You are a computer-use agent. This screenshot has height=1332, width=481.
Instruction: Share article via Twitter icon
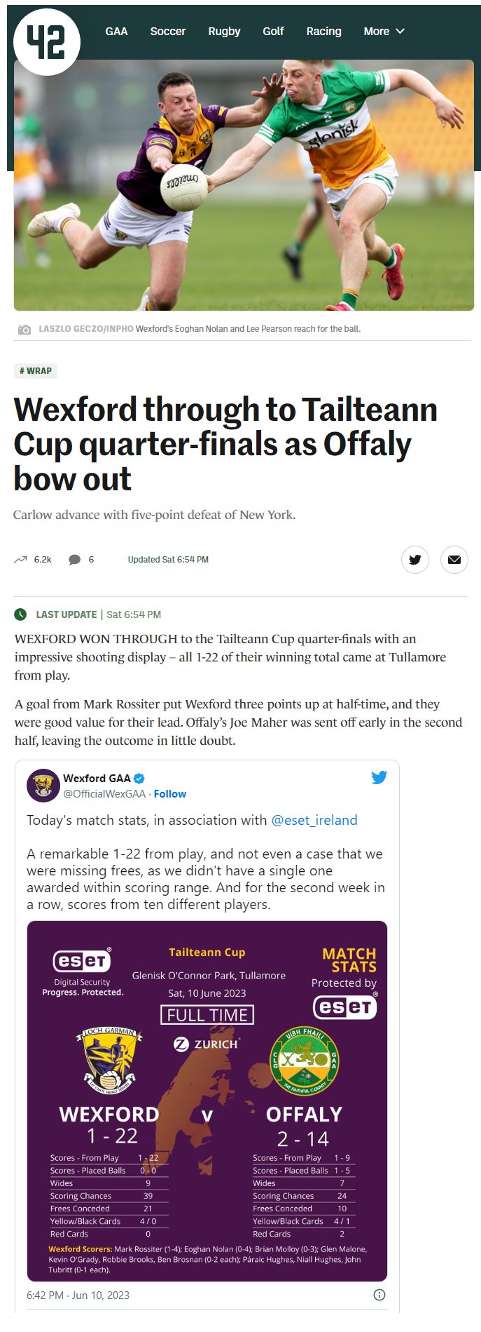414,560
